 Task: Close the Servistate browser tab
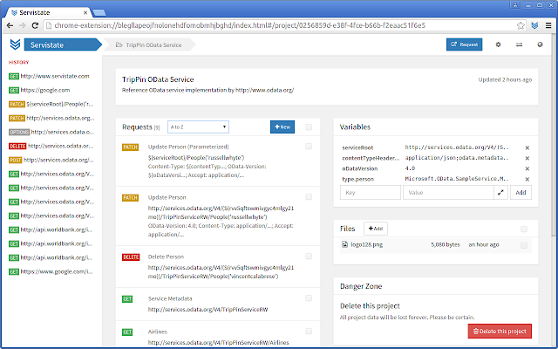pos(85,12)
